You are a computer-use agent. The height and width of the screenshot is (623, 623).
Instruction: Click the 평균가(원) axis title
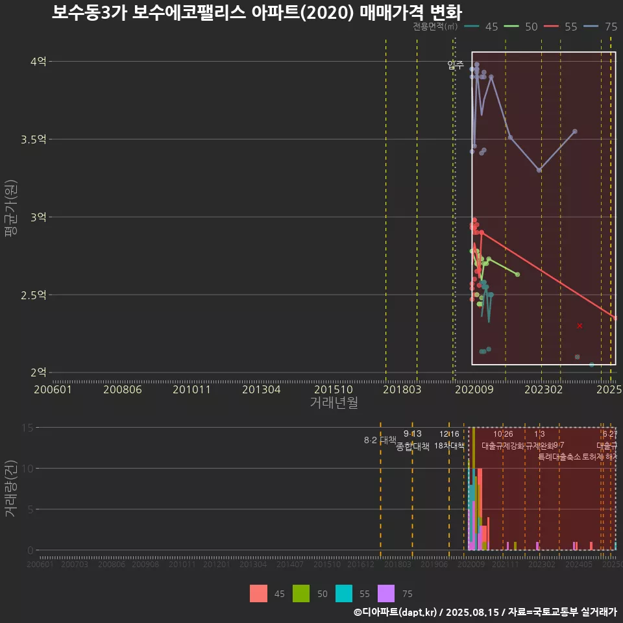[11, 208]
